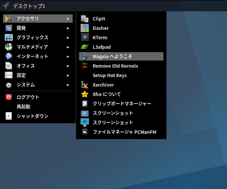Choose the アクセサリ text label

pos(28,19)
